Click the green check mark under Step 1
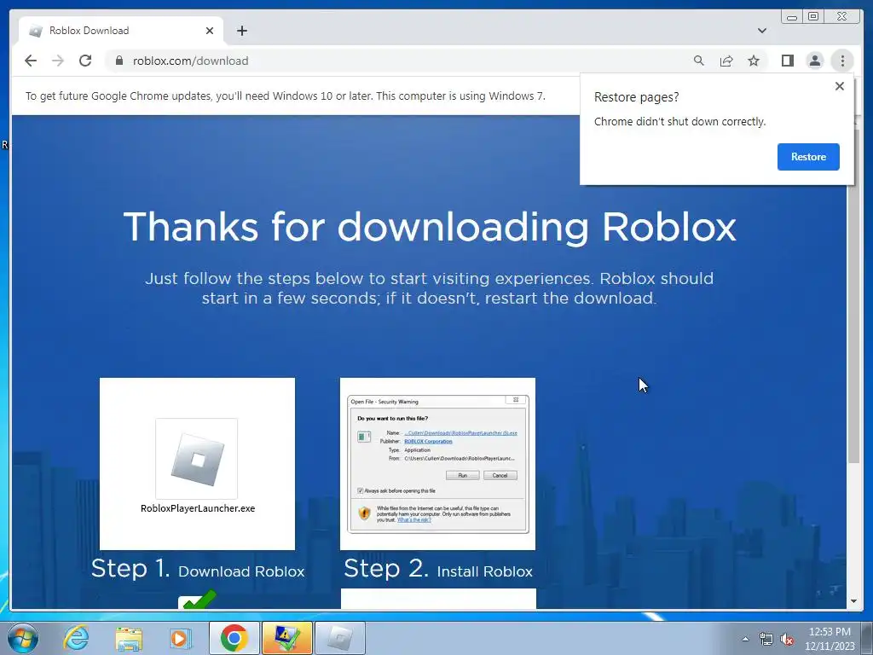Image resolution: width=873 pixels, height=655 pixels. point(198,600)
